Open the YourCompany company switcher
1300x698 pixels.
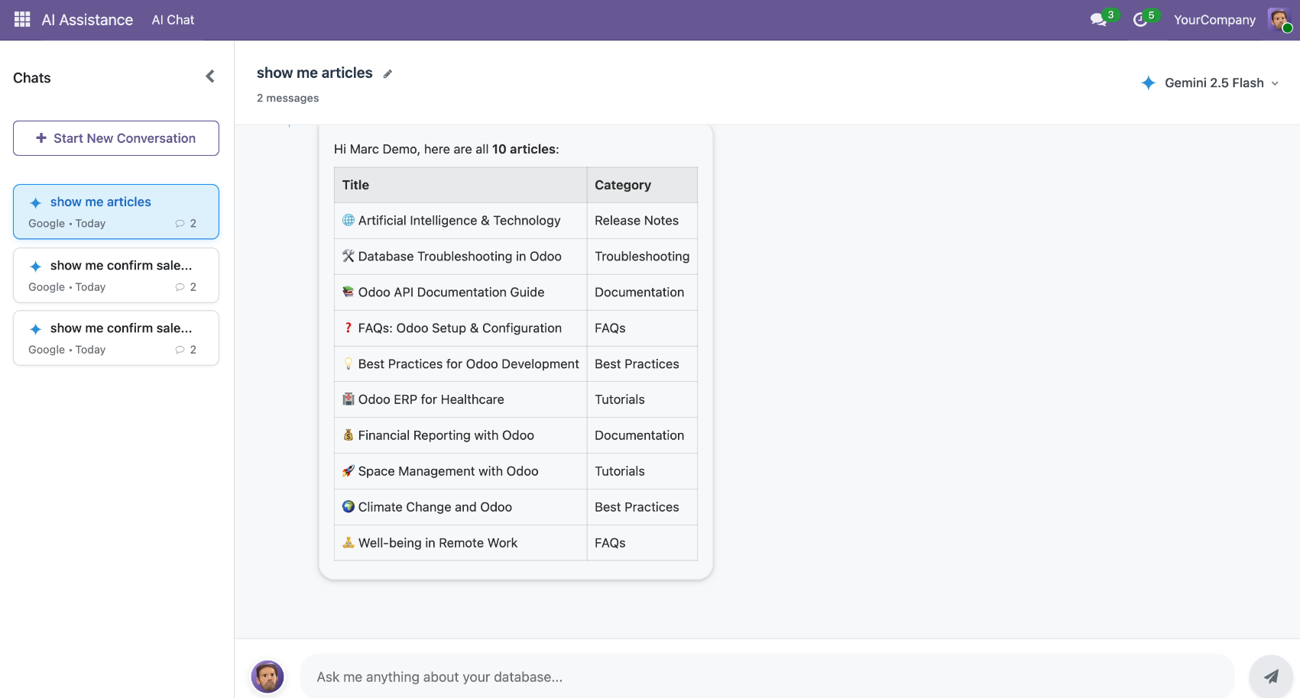tap(1214, 20)
